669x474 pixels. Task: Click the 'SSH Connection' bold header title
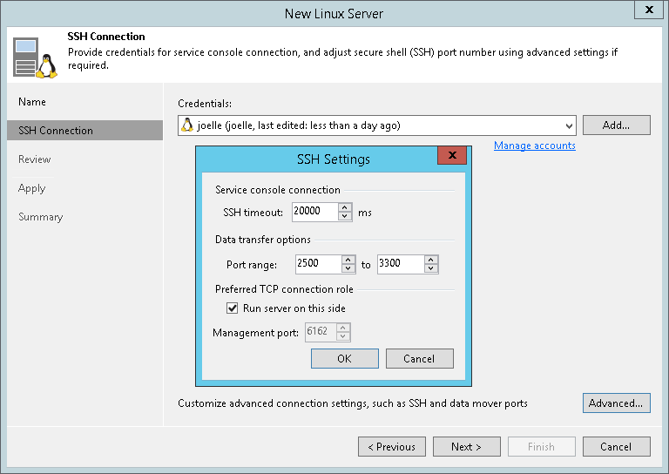pyautogui.click(x=106, y=37)
